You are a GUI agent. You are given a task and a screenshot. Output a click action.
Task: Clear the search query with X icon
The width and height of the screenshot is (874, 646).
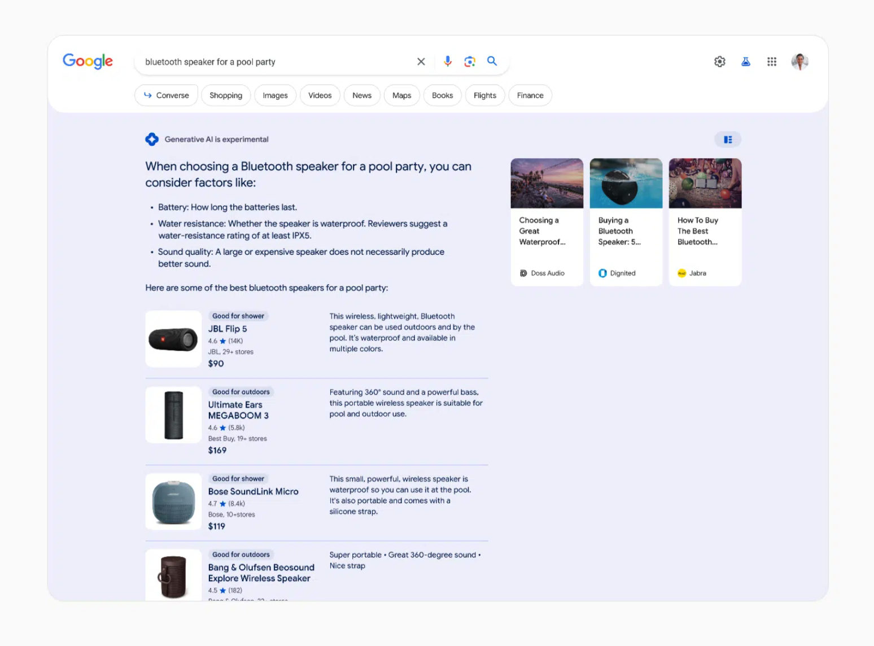click(x=421, y=62)
